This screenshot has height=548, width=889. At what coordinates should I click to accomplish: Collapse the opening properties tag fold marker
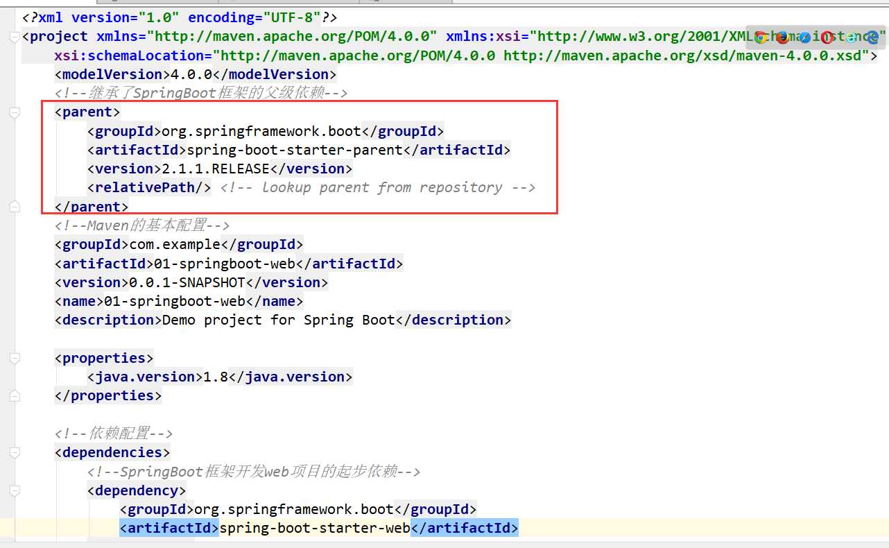[x=15, y=358]
